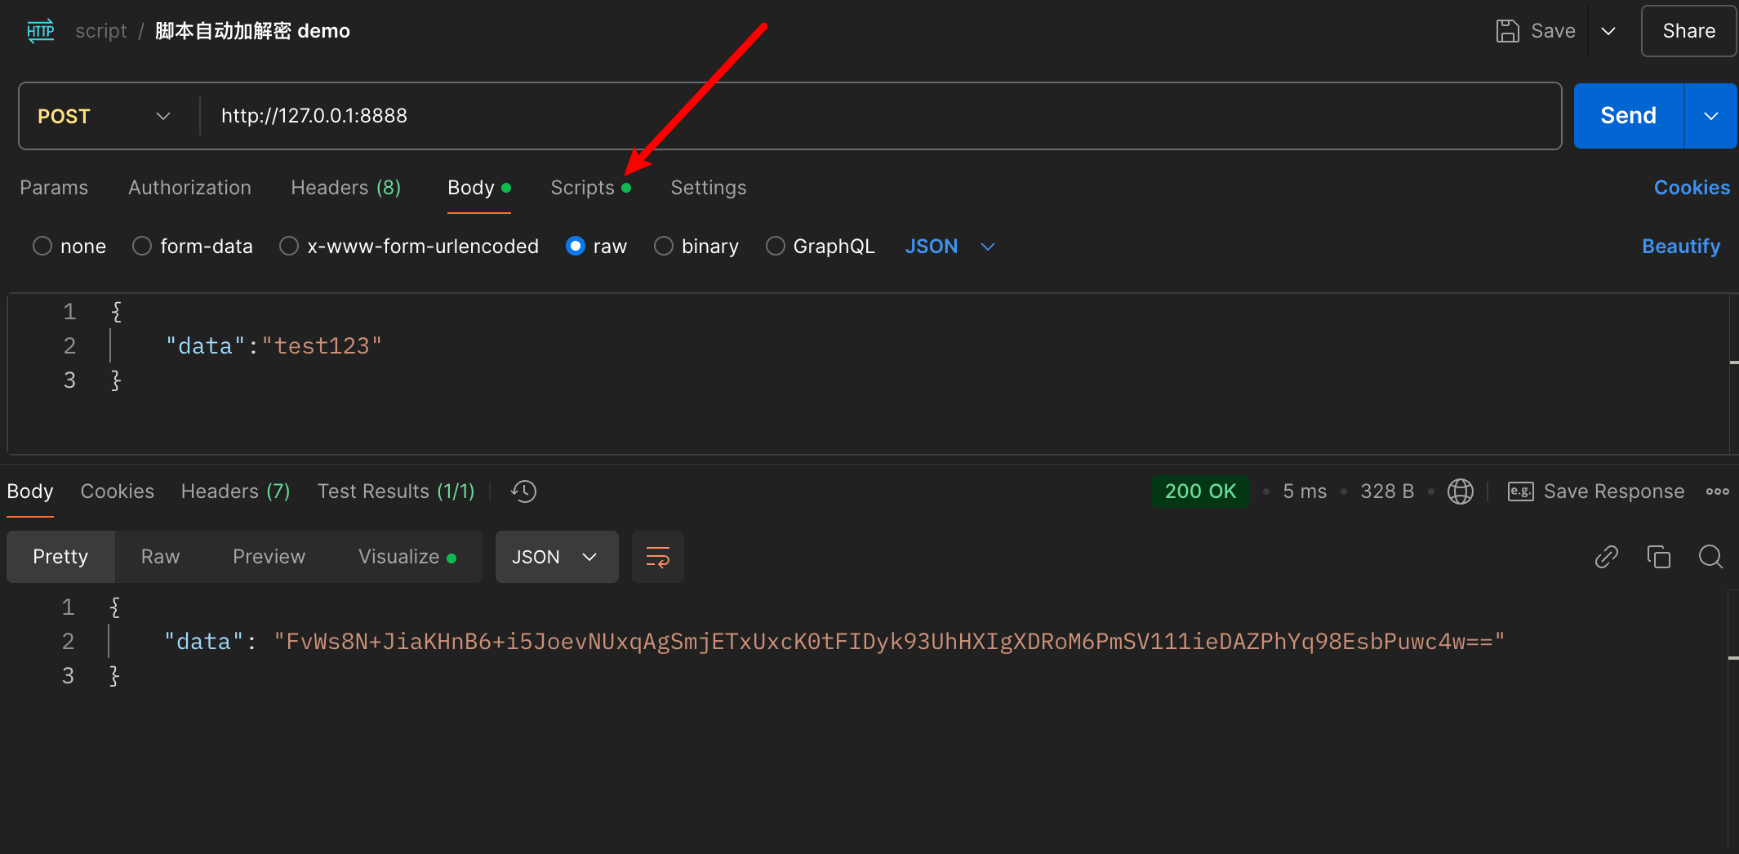The width and height of the screenshot is (1739, 854).
Task: Select the form-data radio button
Action: coord(142,246)
